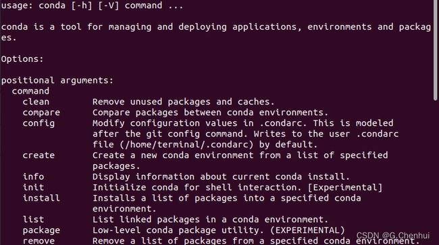
Task: Click the word 'clean' in command list
Action: (36, 102)
